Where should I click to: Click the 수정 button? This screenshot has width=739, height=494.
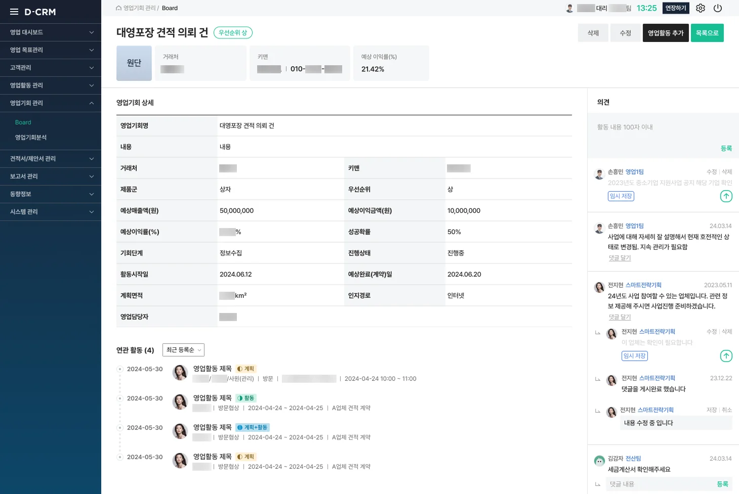[626, 33]
